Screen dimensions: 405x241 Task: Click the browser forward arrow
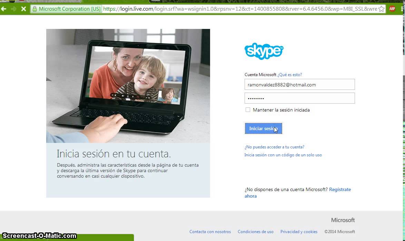click(x=14, y=9)
